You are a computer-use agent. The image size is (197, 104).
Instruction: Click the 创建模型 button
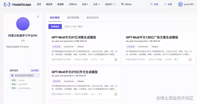[55, 26]
